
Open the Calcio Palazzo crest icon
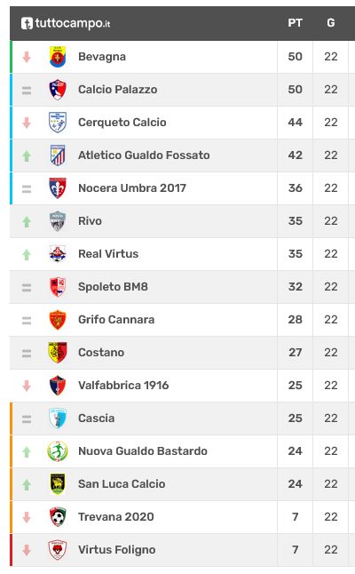[x=58, y=90]
